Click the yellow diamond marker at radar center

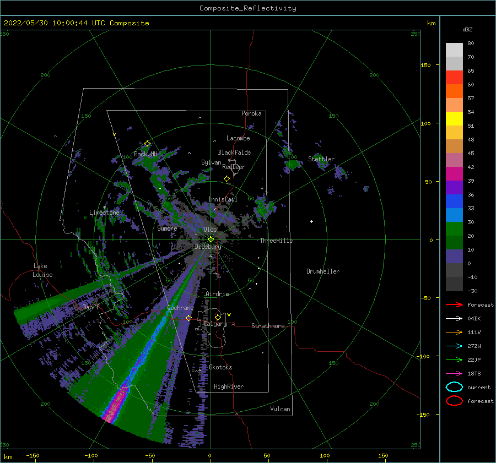click(211, 239)
